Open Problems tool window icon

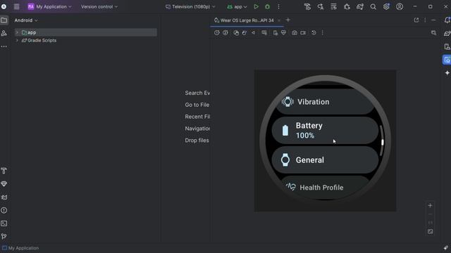(x=4, y=210)
